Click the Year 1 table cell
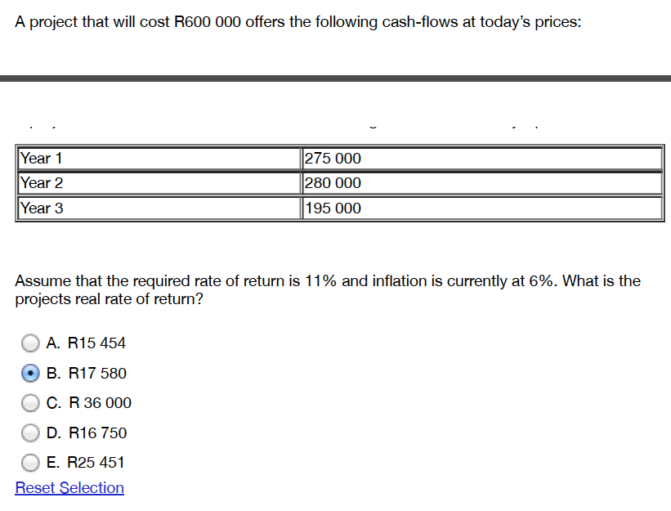671x511 pixels. tap(42, 158)
